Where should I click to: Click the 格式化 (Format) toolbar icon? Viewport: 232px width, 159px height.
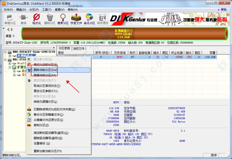pyautogui.click(x=38, y=18)
